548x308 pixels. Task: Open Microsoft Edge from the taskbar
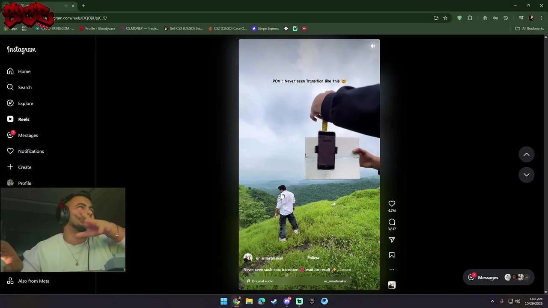[262, 301]
